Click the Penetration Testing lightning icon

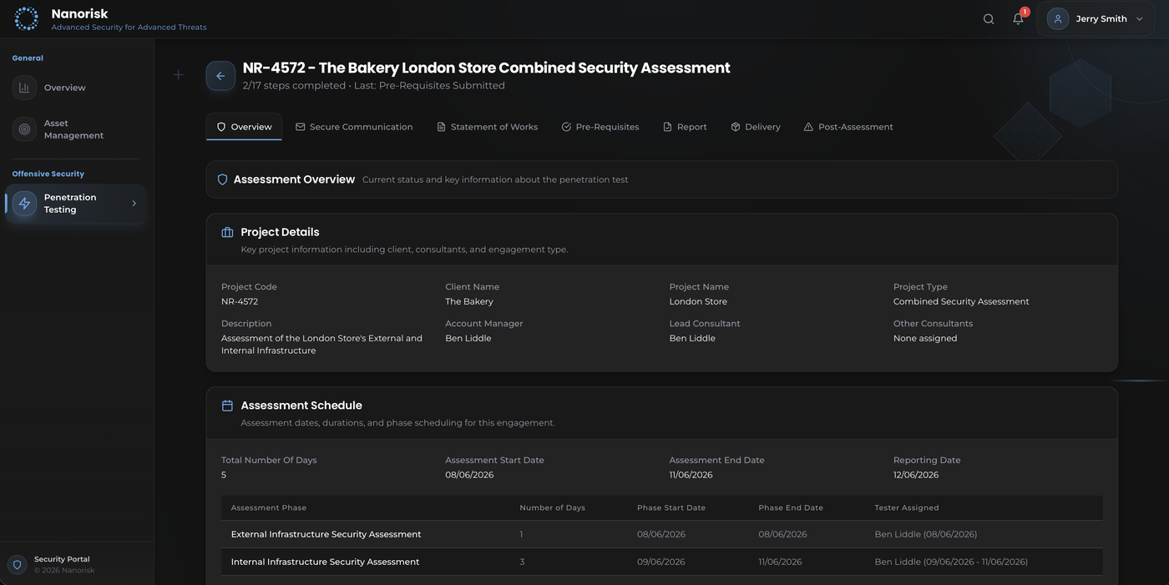point(24,204)
